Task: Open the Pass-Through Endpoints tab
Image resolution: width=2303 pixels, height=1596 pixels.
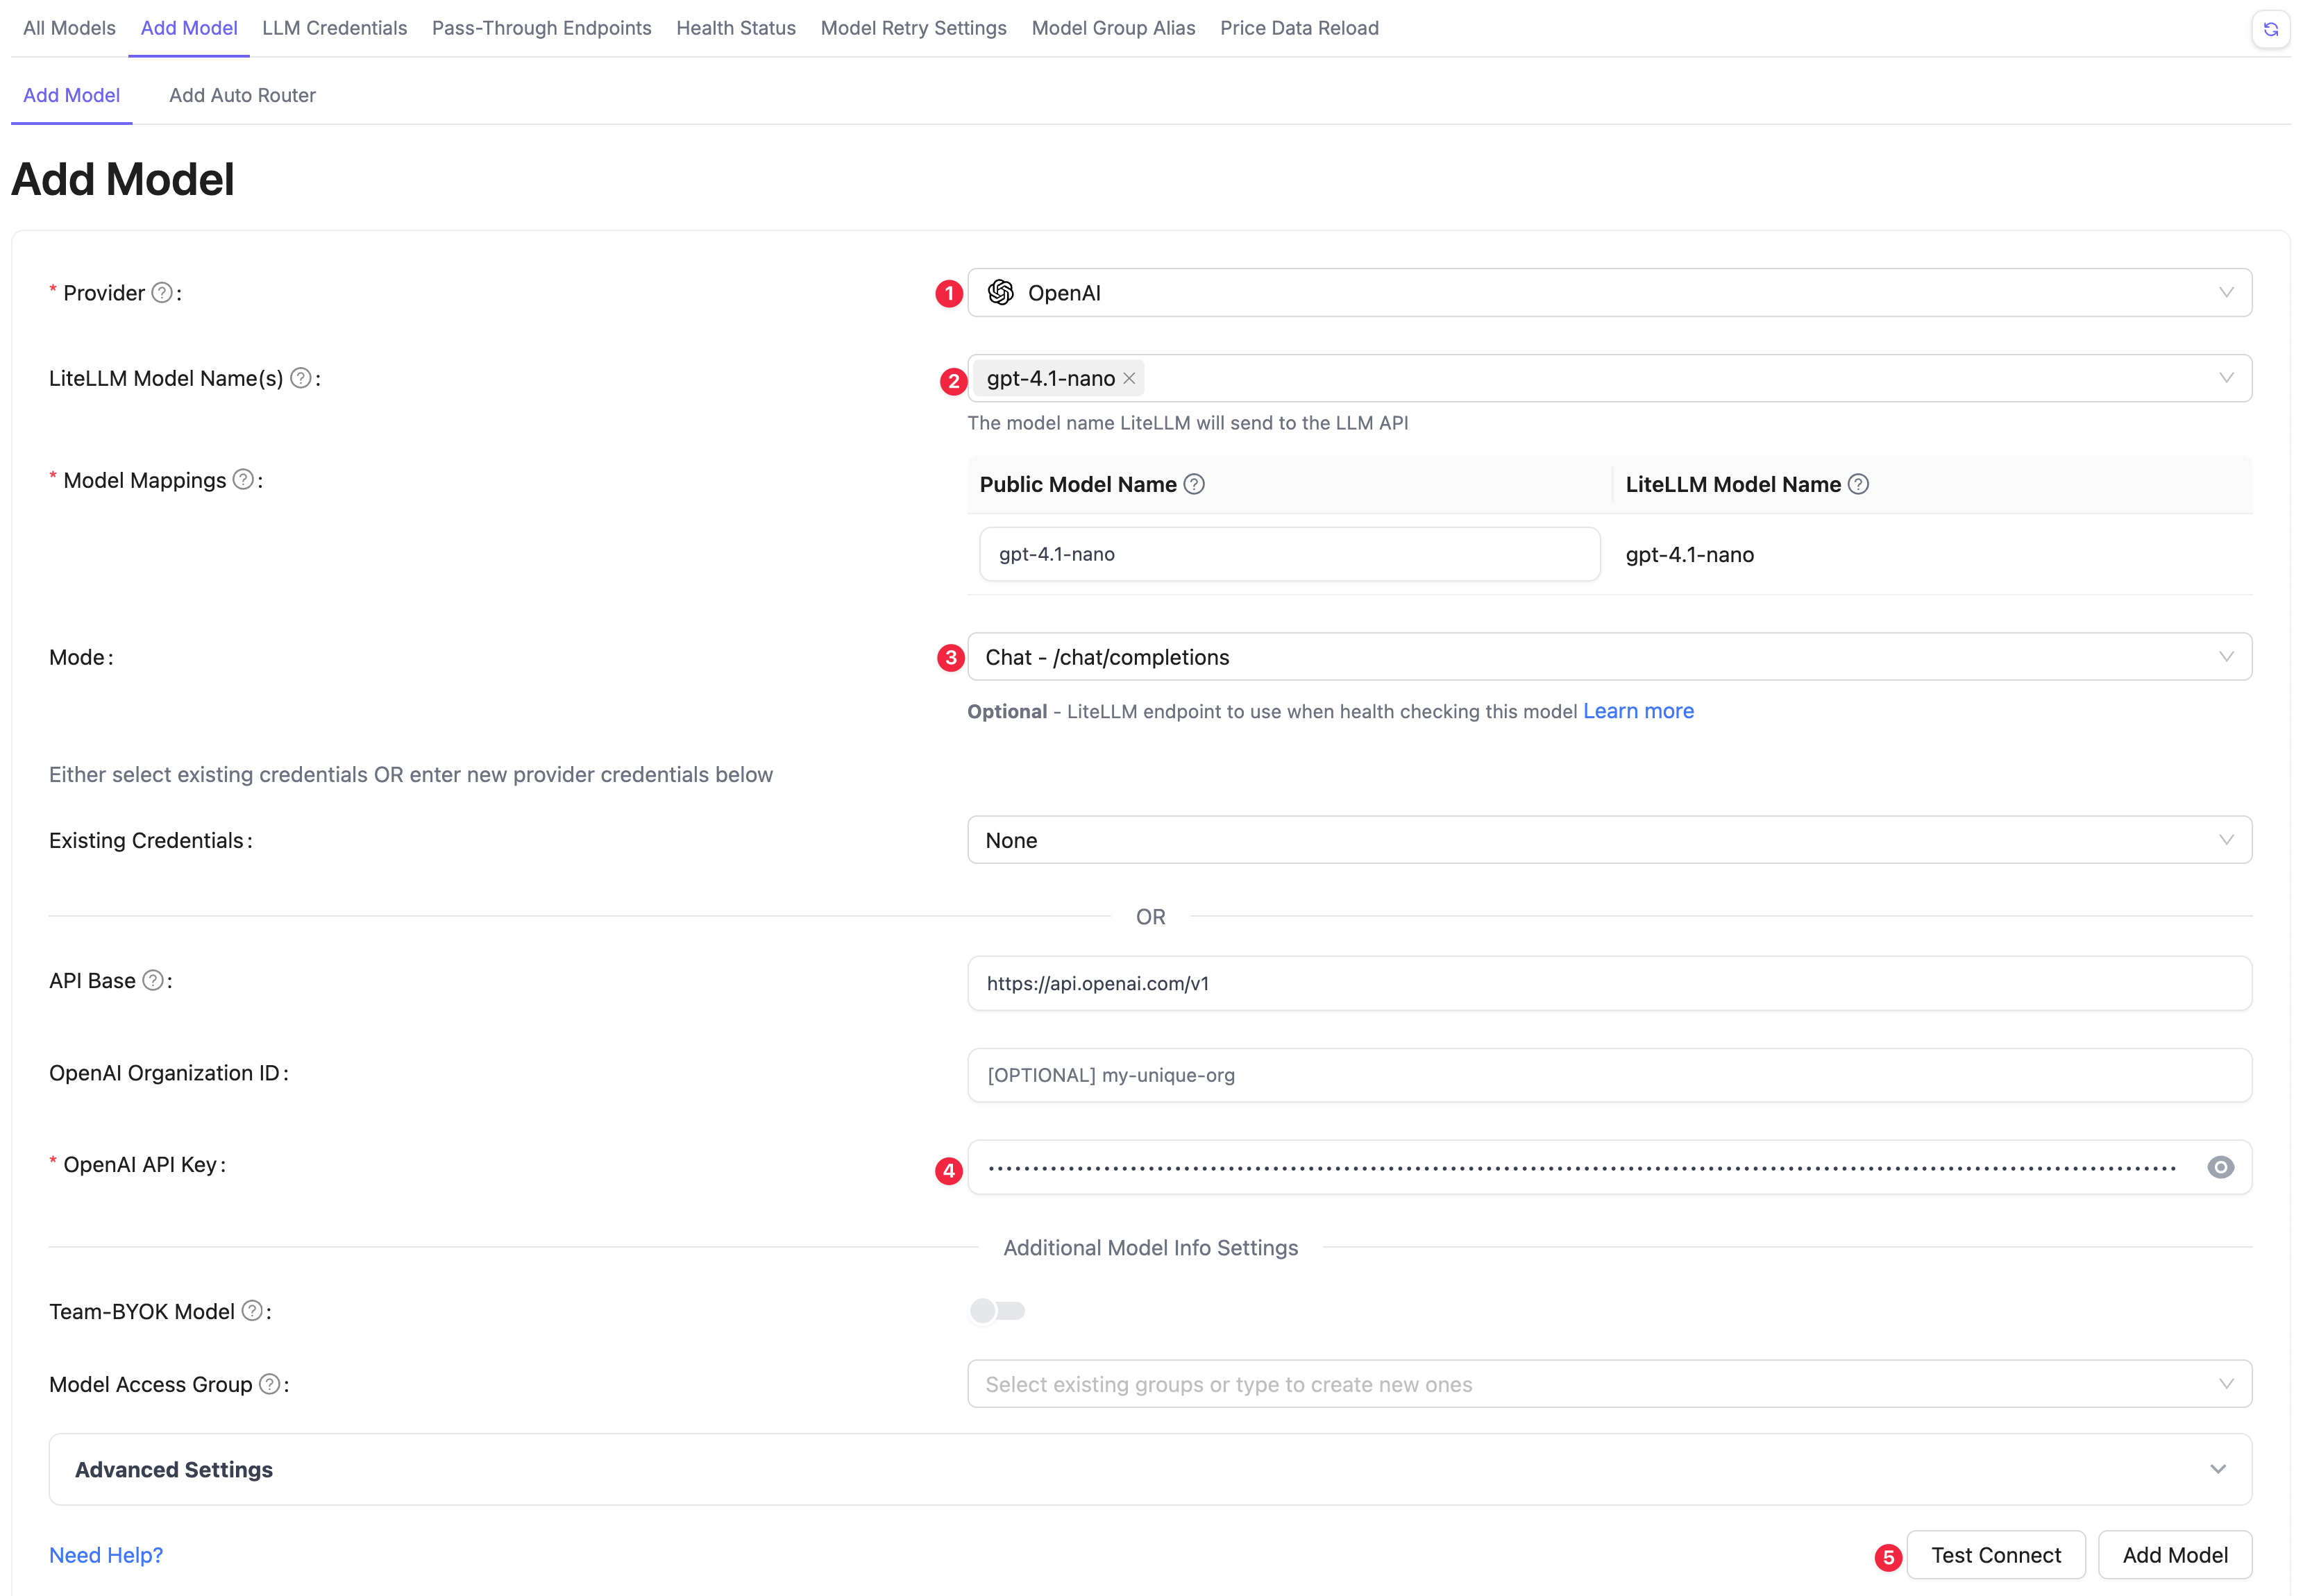Action: pyautogui.click(x=541, y=28)
